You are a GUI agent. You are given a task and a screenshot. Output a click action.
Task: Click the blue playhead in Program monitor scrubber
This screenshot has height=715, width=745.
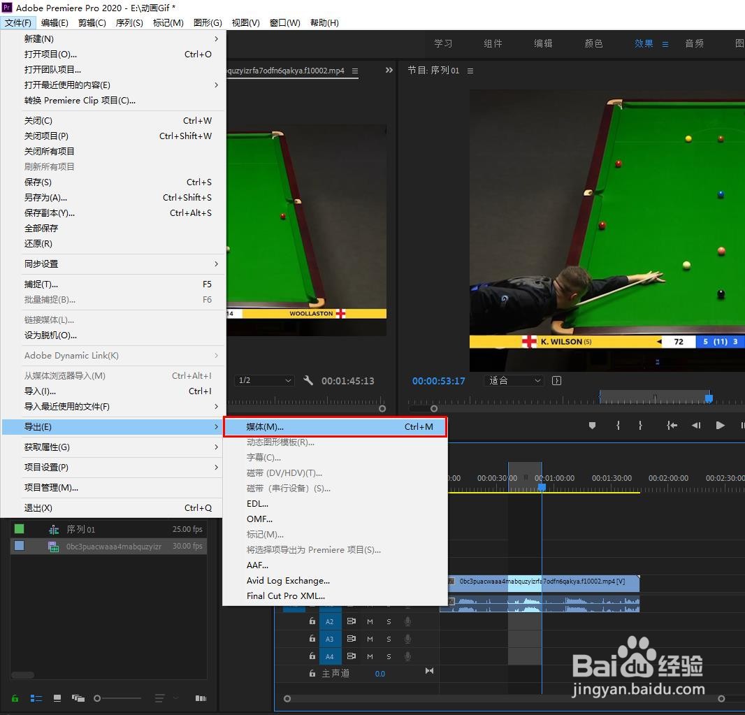pos(709,398)
